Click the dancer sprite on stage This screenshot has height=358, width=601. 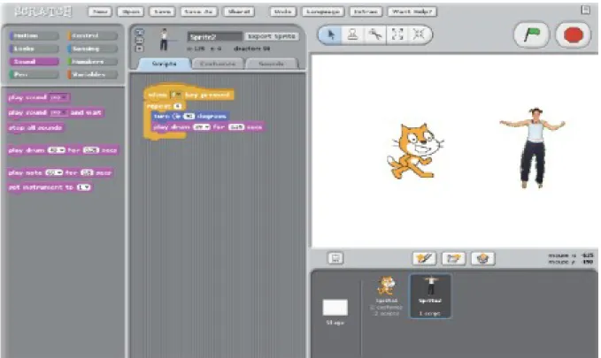tap(532, 148)
